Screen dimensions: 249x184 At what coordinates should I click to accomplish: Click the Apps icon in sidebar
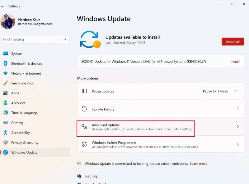pyautogui.click(x=5, y=93)
